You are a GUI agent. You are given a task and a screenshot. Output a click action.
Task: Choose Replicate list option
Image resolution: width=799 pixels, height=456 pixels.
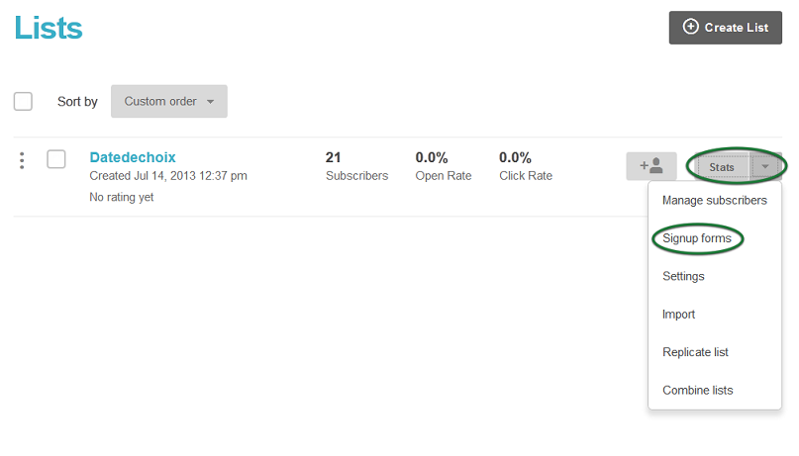[695, 352]
